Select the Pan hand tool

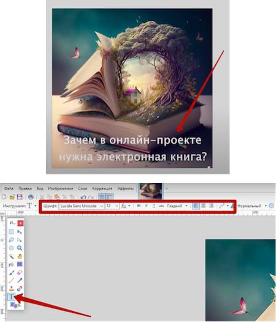tap(20, 256)
